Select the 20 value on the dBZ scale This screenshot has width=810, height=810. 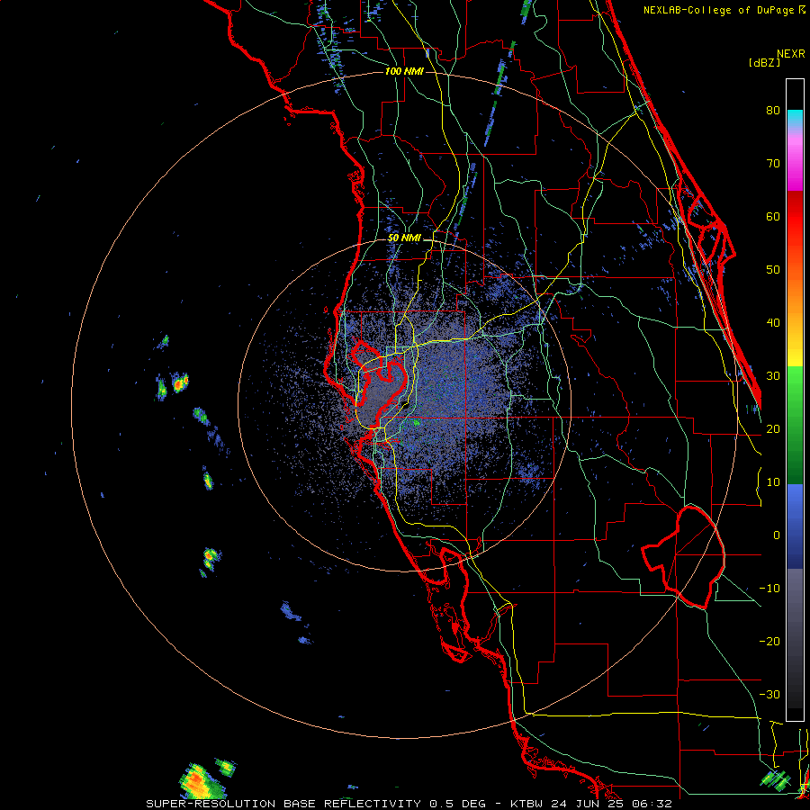[x=773, y=429]
